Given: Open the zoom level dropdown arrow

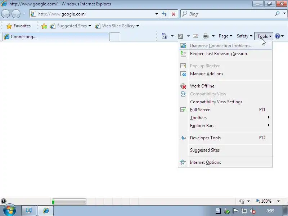Looking at the screenshot, I should click(278, 201).
